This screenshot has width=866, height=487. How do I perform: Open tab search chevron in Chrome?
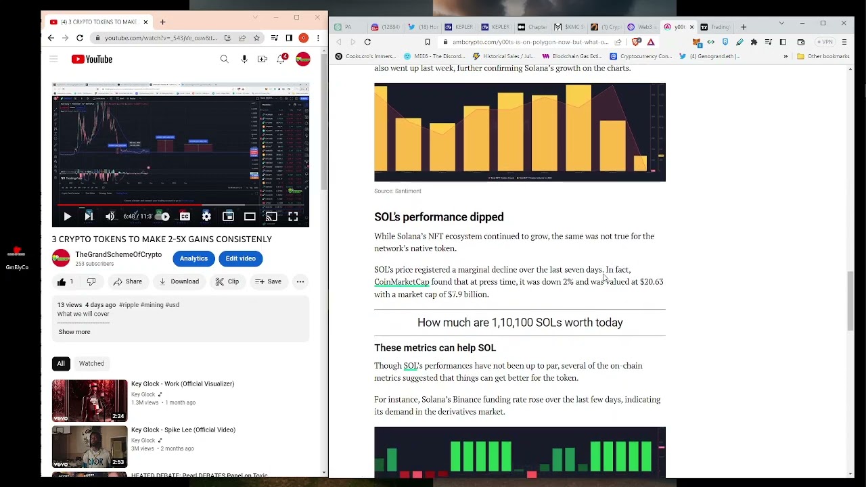[255, 17]
